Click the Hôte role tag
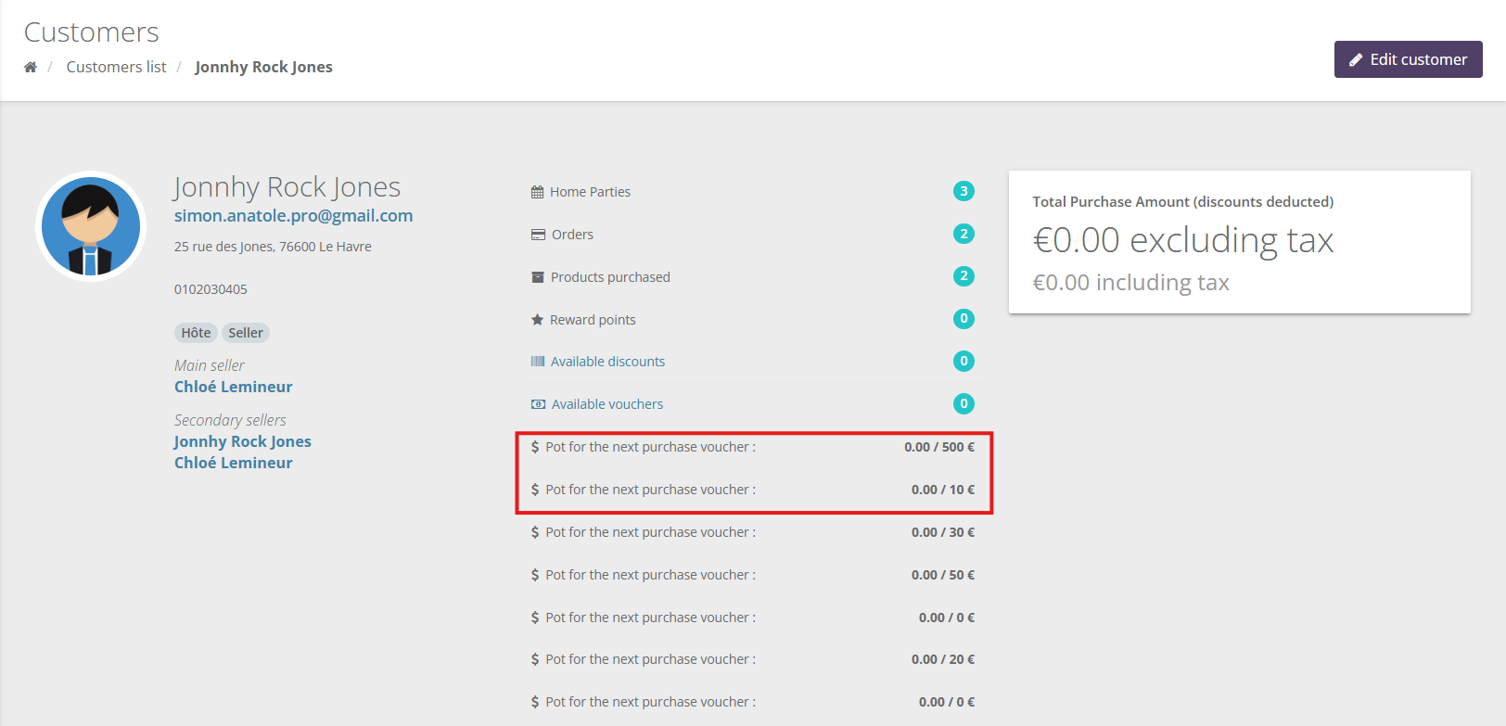The height and width of the screenshot is (726, 1506). point(196,333)
